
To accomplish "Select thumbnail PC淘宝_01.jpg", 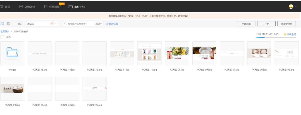I will coord(40,89).
